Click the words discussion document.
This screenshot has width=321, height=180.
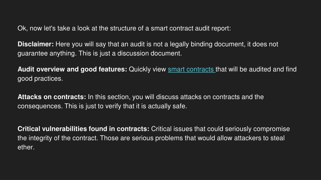click(150, 53)
